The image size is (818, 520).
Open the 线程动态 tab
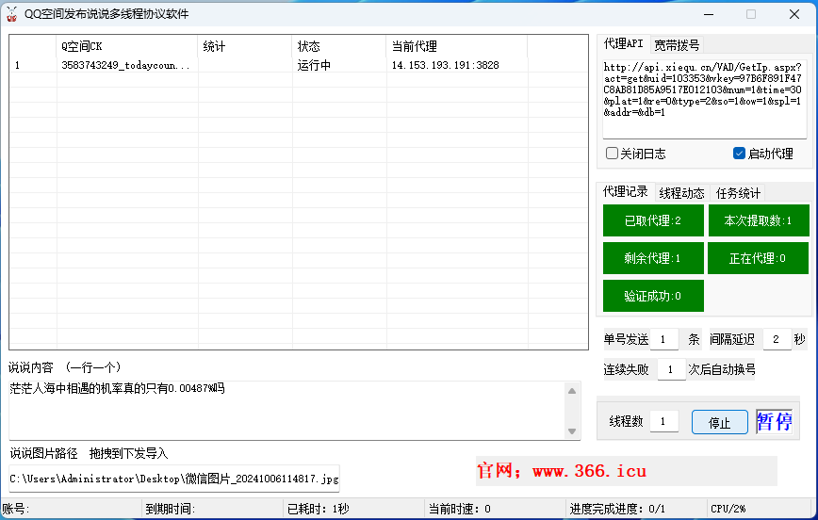pos(681,193)
